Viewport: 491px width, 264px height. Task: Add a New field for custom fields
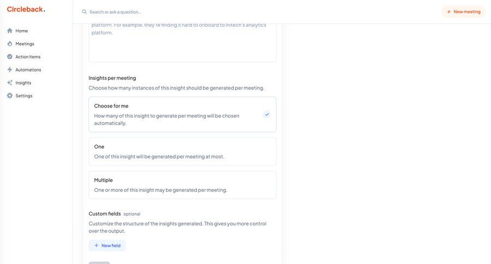pyautogui.click(x=107, y=245)
